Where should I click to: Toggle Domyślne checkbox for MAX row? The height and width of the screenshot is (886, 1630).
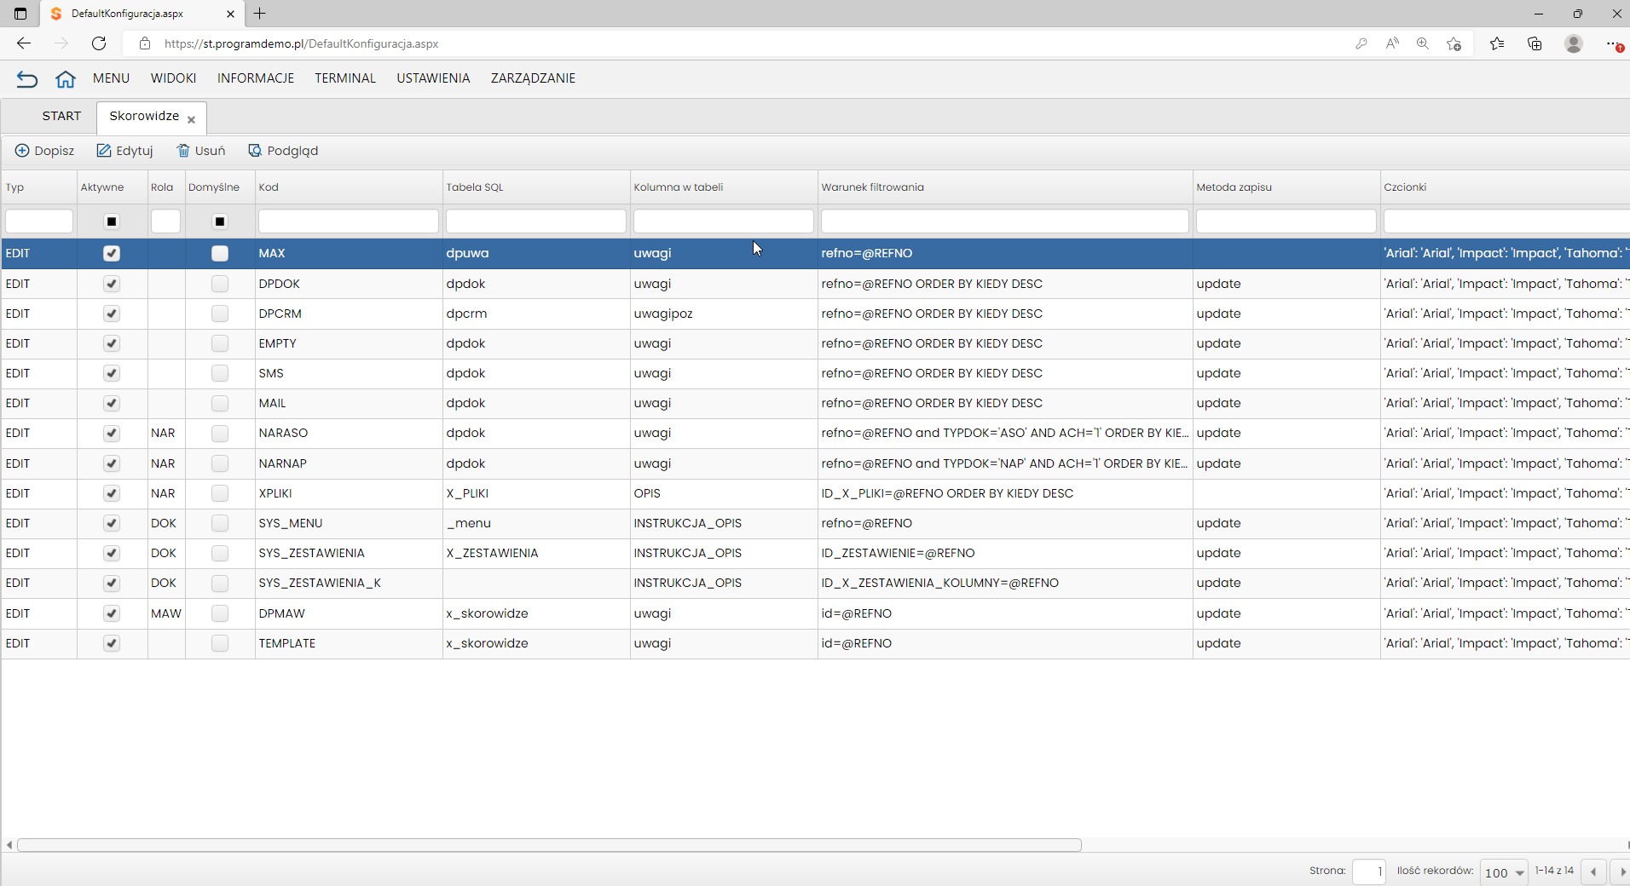coord(220,253)
